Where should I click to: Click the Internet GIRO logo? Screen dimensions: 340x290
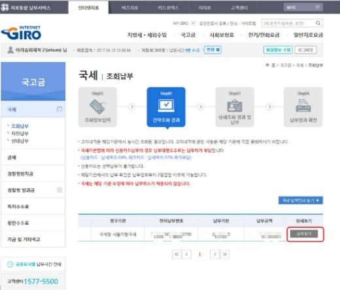[21, 33]
